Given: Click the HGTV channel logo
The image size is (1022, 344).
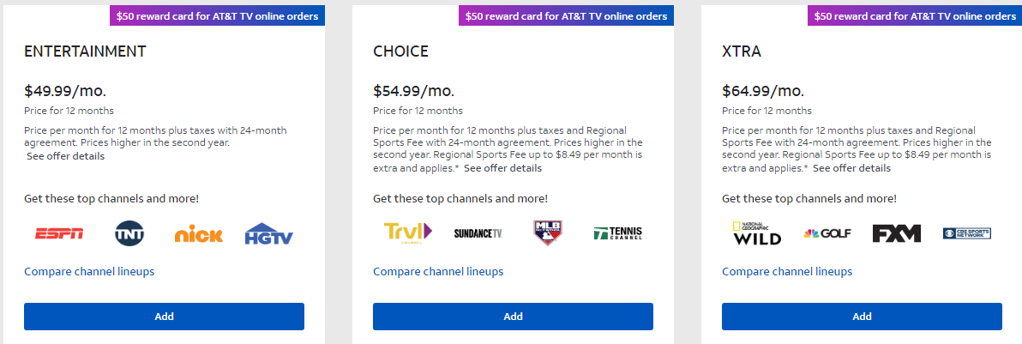Looking at the screenshot, I should 269,234.
